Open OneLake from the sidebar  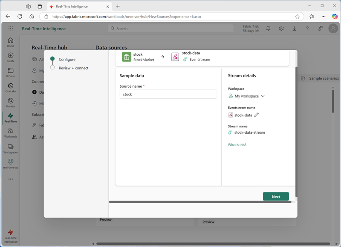[10, 88]
